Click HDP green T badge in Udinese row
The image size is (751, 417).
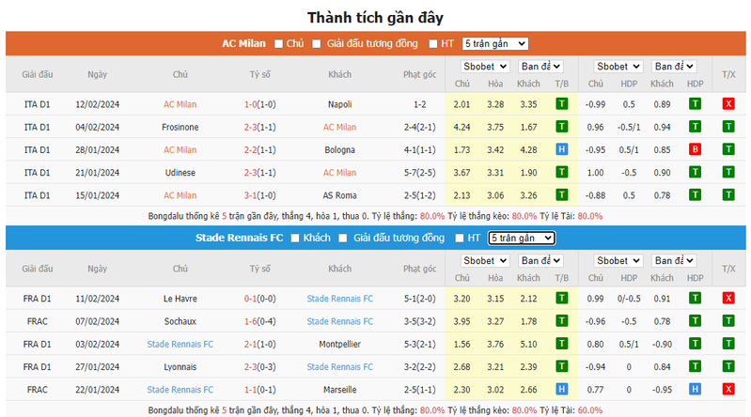695,173
